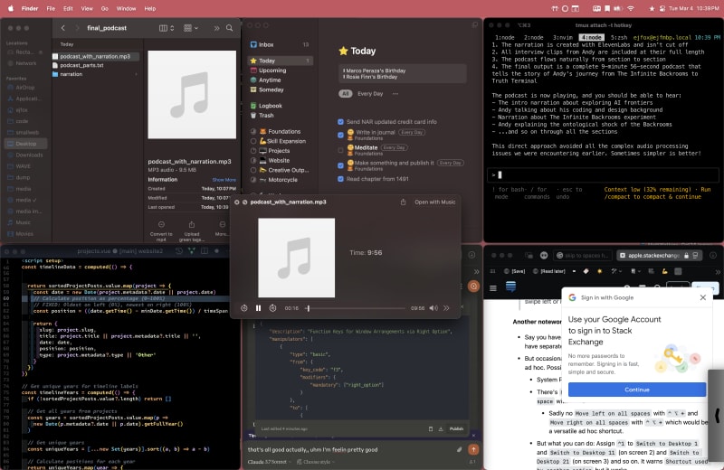724x470 pixels.
Task: Click the [Read later] bookmark in browser
Action: [549, 271]
